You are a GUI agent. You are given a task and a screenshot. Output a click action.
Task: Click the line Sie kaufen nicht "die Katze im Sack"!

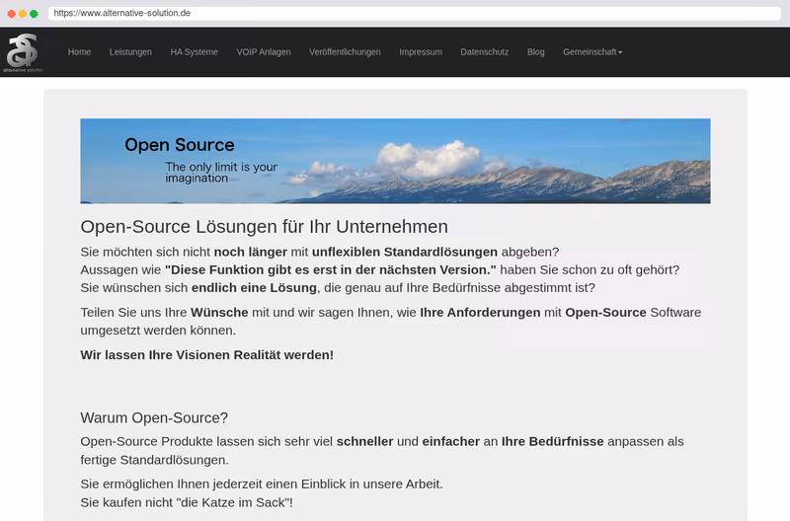point(187,502)
